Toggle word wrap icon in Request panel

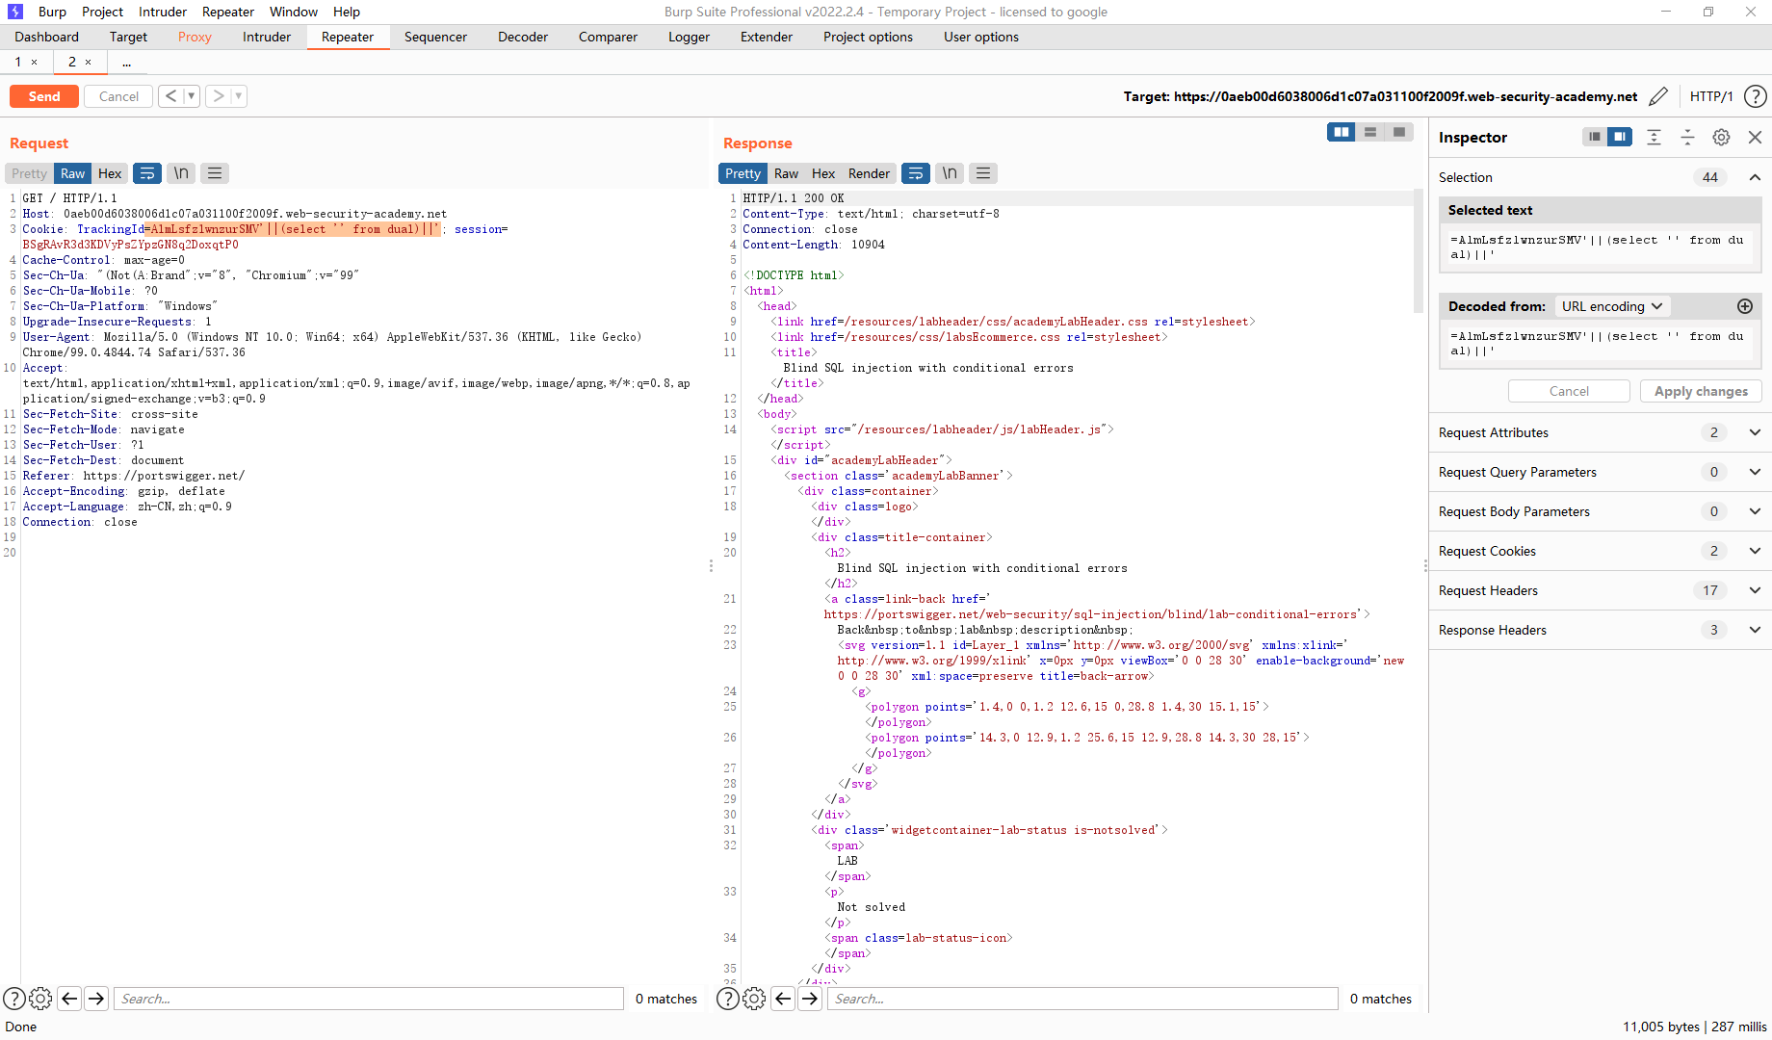(147, 173)
